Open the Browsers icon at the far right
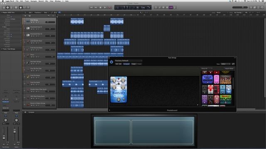Viewport: 266px width, 149px height. (x=262, y=7)
